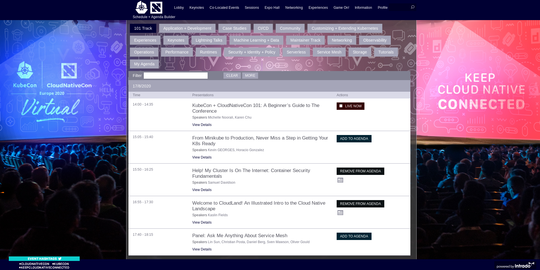Go to Profile
Image resolution: width=540 pixels, height=270 pixels.
point(383,8)
